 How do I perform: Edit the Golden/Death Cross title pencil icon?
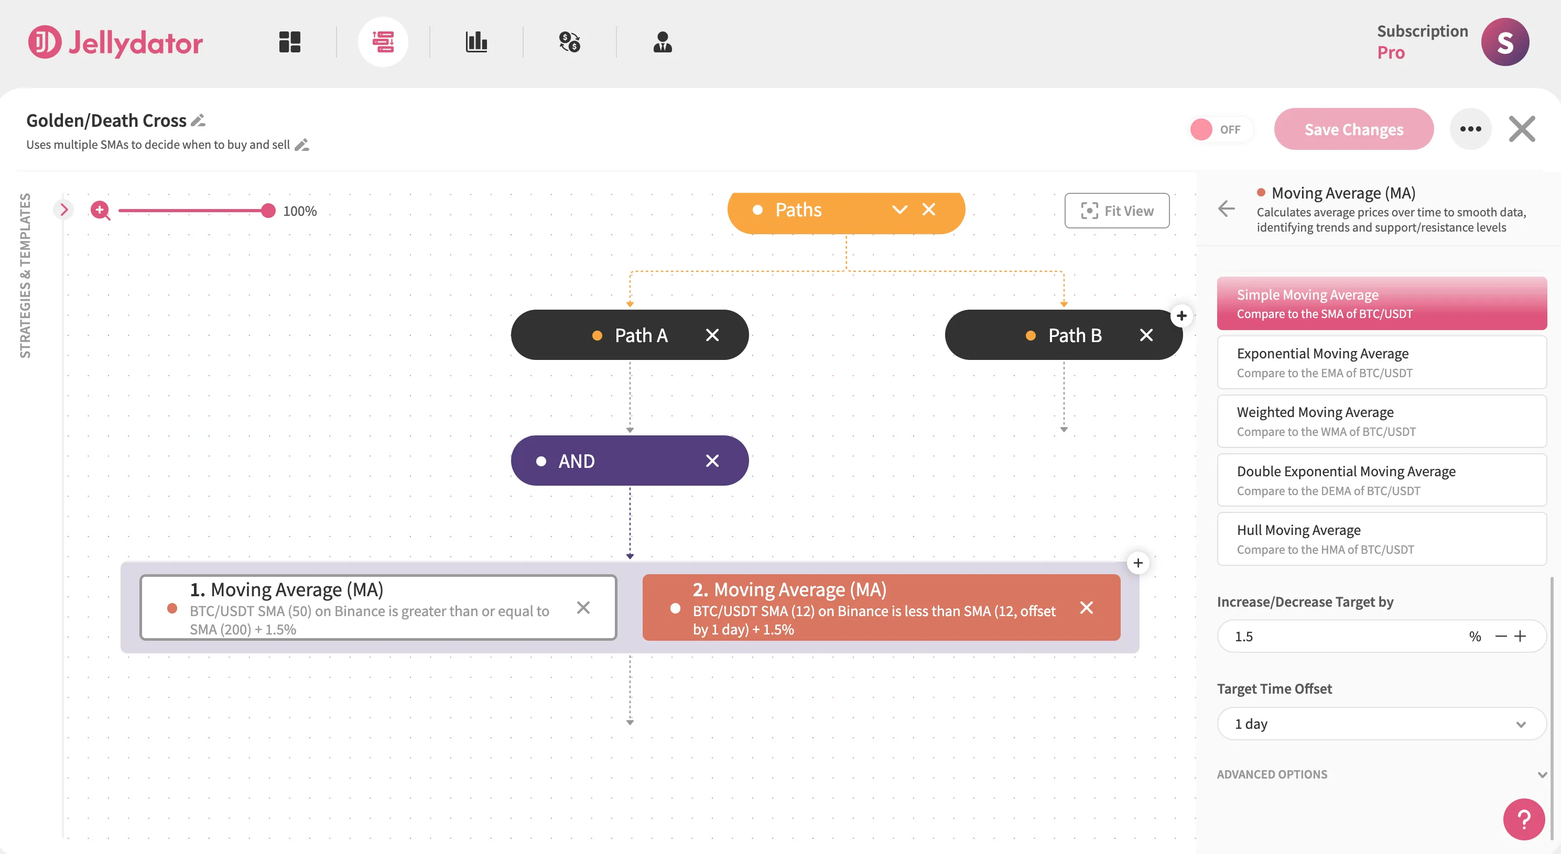click(x=198, y=121)
